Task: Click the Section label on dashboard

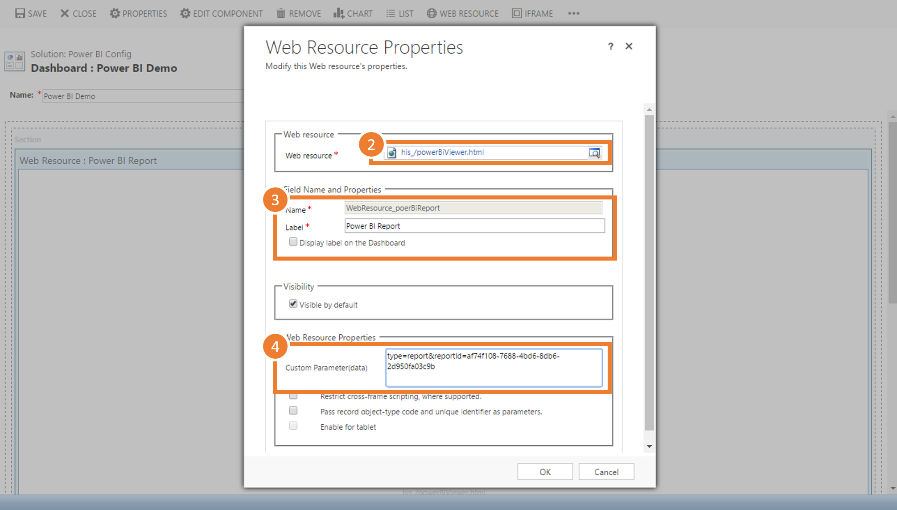Action: pos(28,139)
